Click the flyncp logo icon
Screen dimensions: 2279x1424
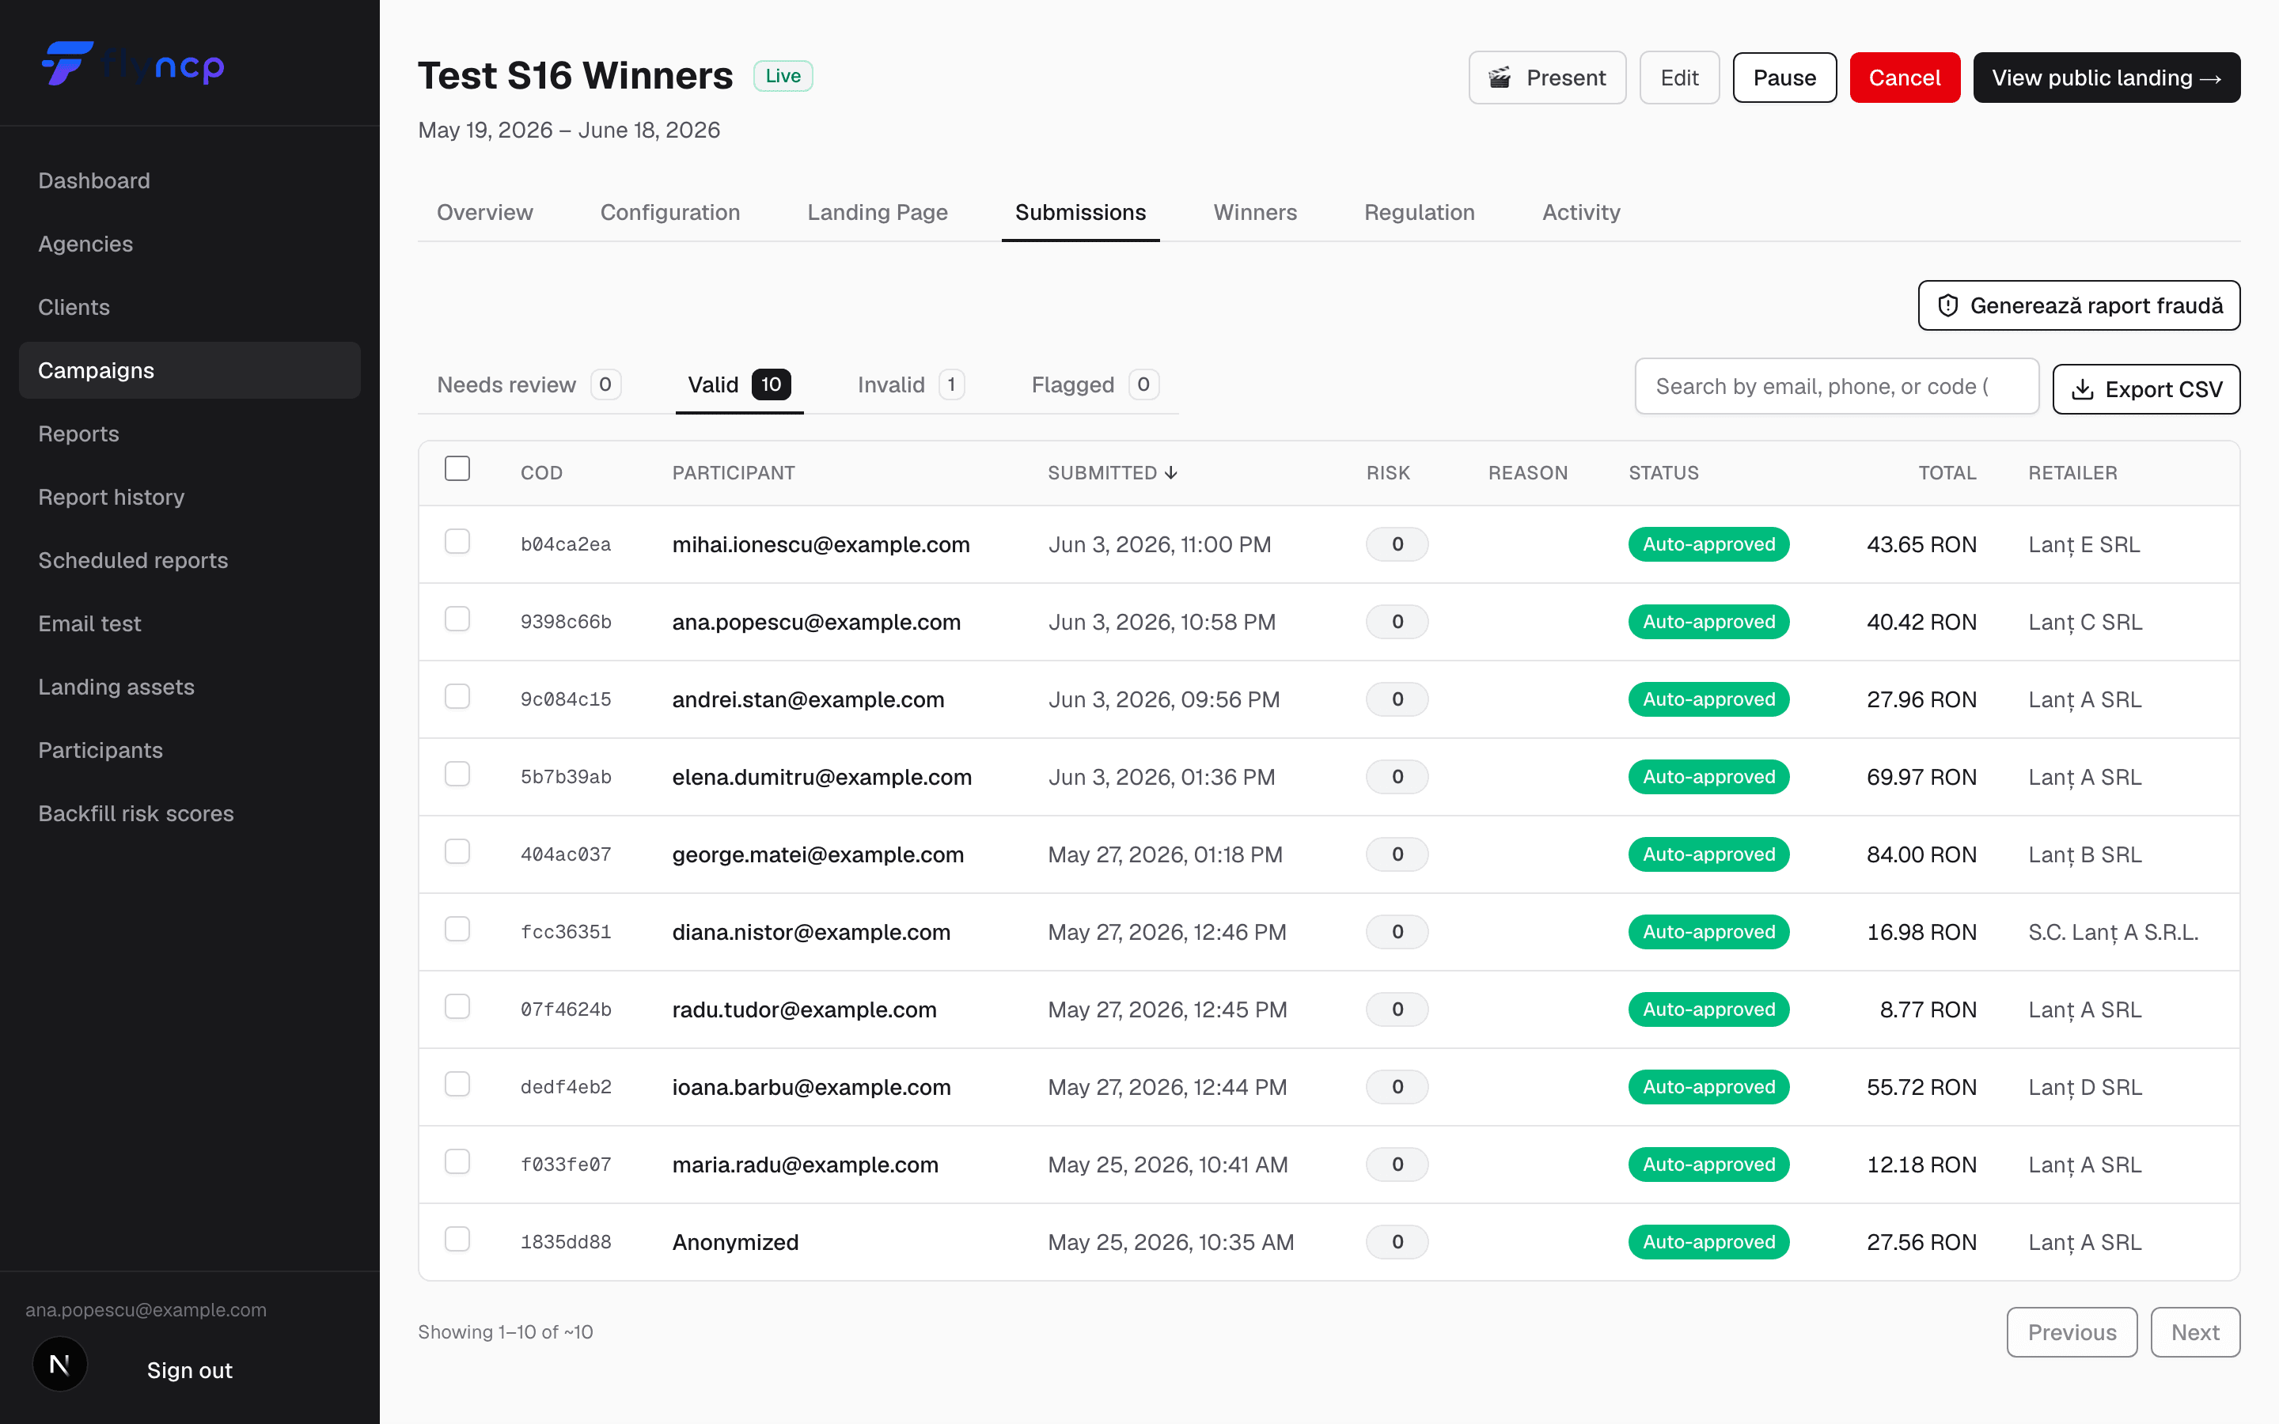[68, 63]
